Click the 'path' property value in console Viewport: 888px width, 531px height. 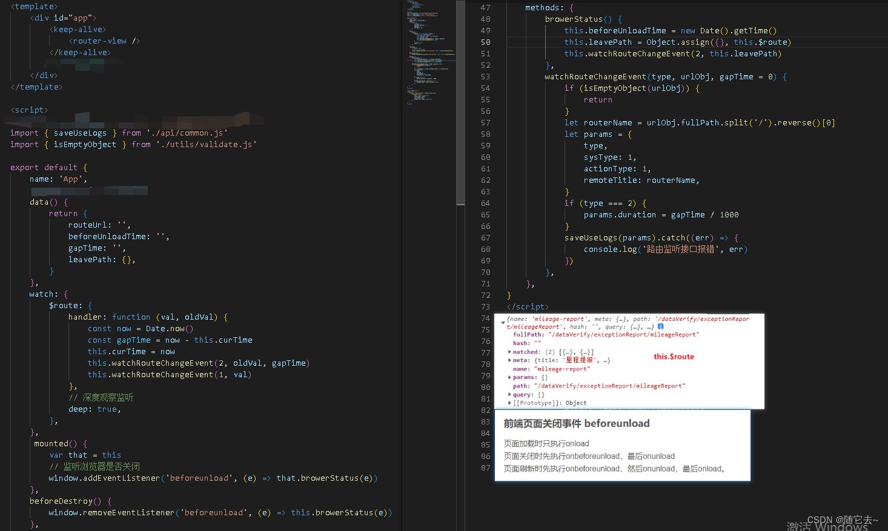609,386
